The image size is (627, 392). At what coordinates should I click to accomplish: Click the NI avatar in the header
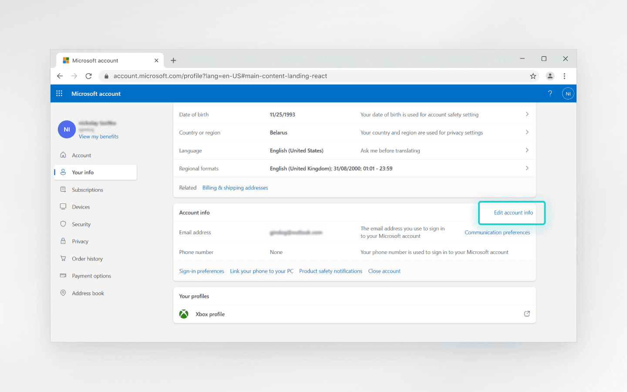click(x=568, y=93)
